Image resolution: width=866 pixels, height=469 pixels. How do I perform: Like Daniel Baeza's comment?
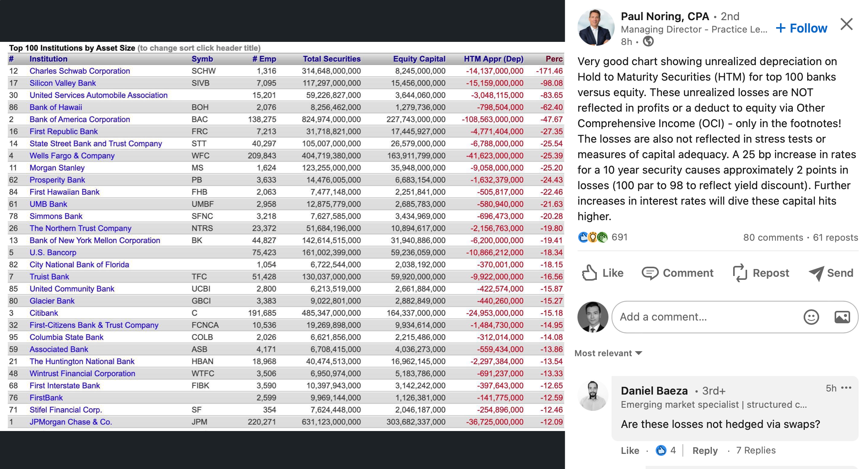point(630,450)
